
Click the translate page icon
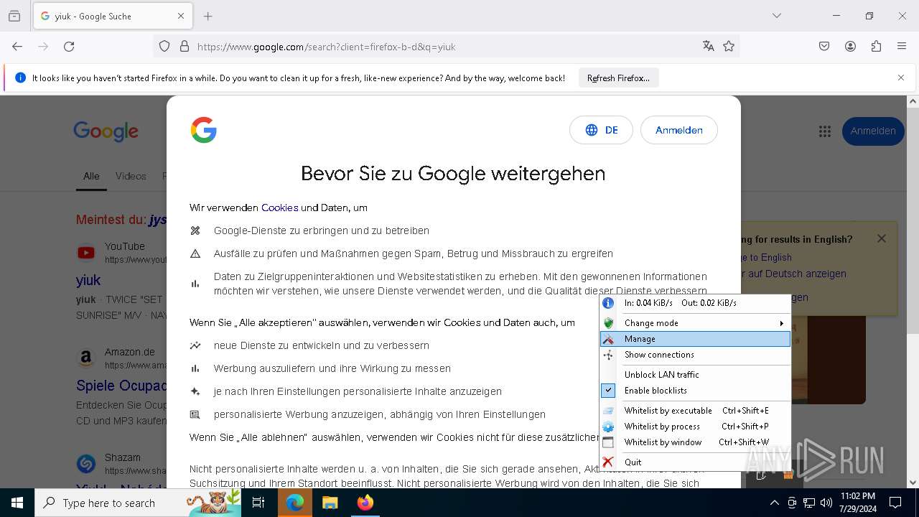click(x=709, y=46)
